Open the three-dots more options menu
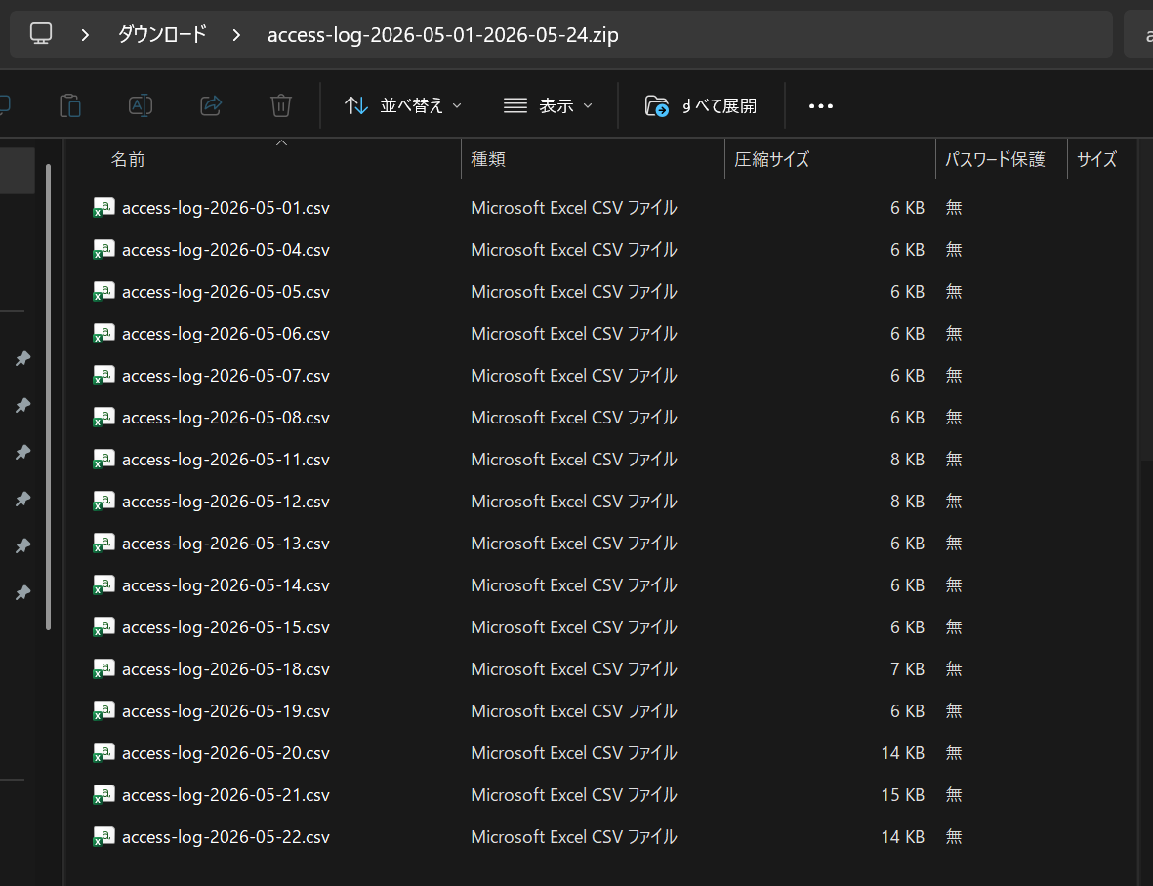 pos(821,106)
